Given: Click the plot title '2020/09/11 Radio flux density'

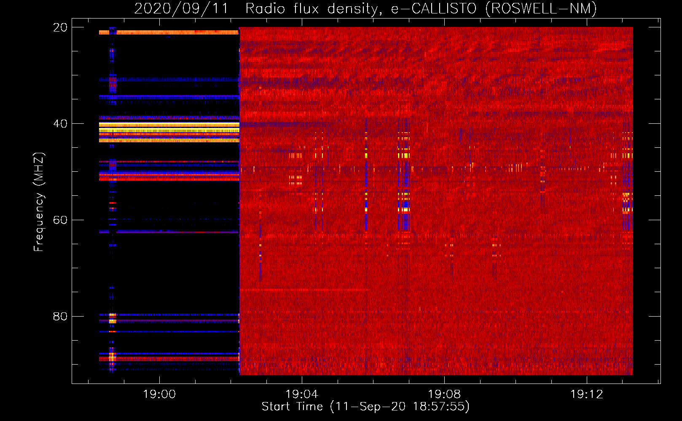Looking at the screenshot, I should click(256, 8).
